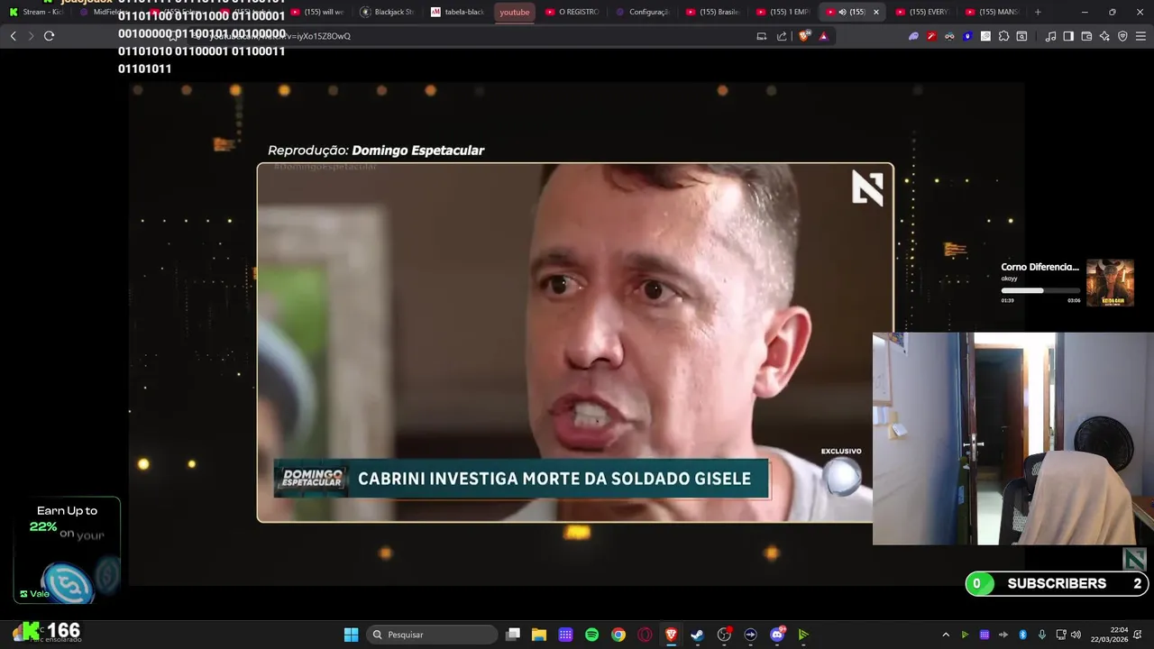Click the webcam overlay feed
1154x649 pixels.
point(1013,439)
